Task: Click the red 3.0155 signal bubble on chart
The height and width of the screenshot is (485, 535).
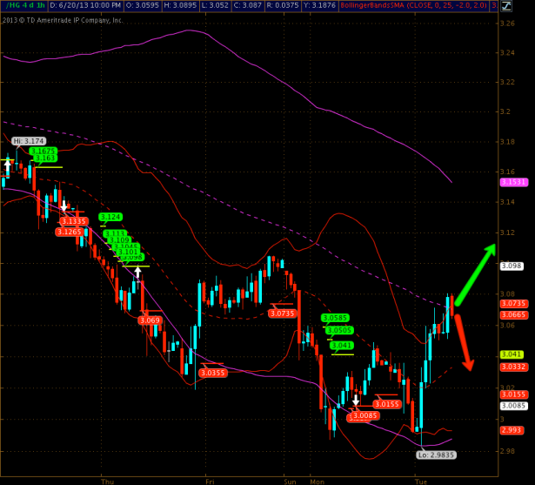Action: click(387, 404)
